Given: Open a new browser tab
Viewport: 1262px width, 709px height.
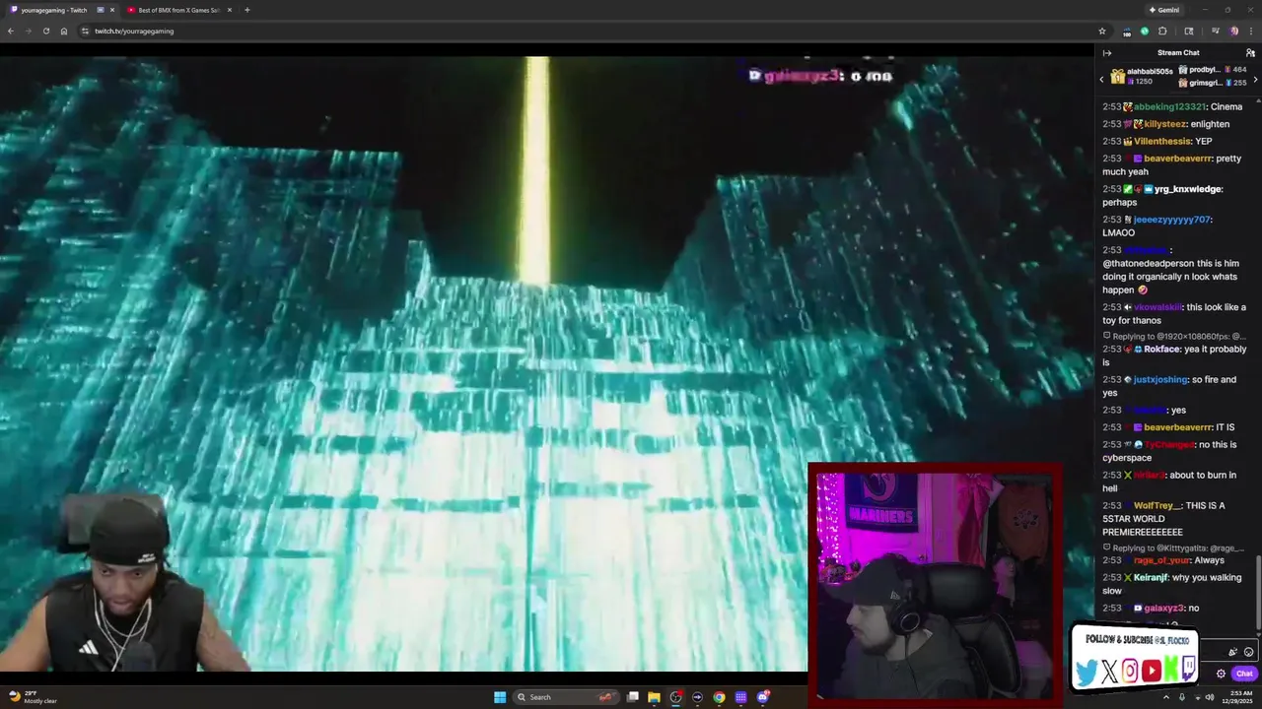Looking at the screenshot, I should (246, 10).
